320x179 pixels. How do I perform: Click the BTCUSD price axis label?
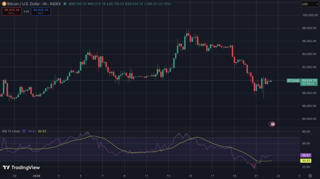pyautogui.click(x=293, y=80)
